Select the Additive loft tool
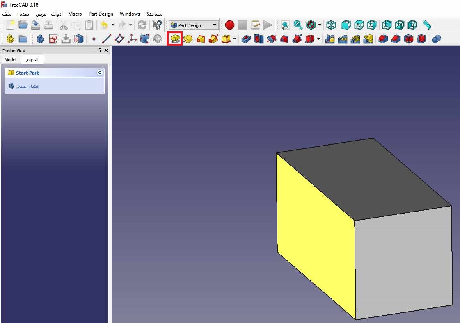The image size is (460, 323). pyautogui.click(x=201, y=39)
